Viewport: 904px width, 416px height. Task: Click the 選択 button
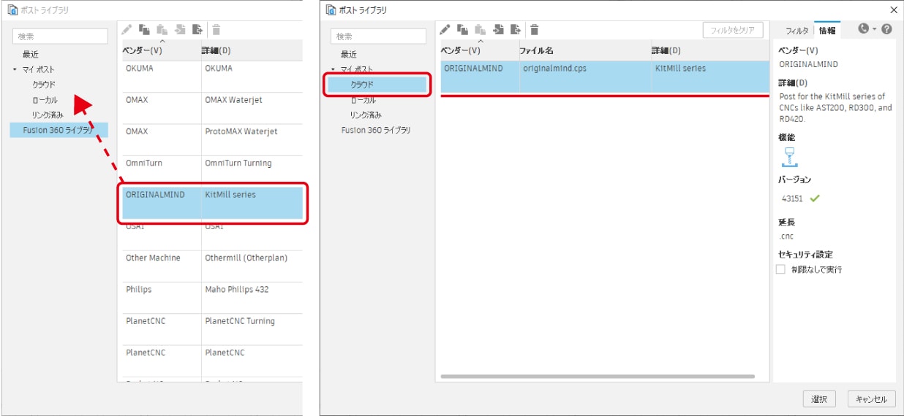point(819,399)
